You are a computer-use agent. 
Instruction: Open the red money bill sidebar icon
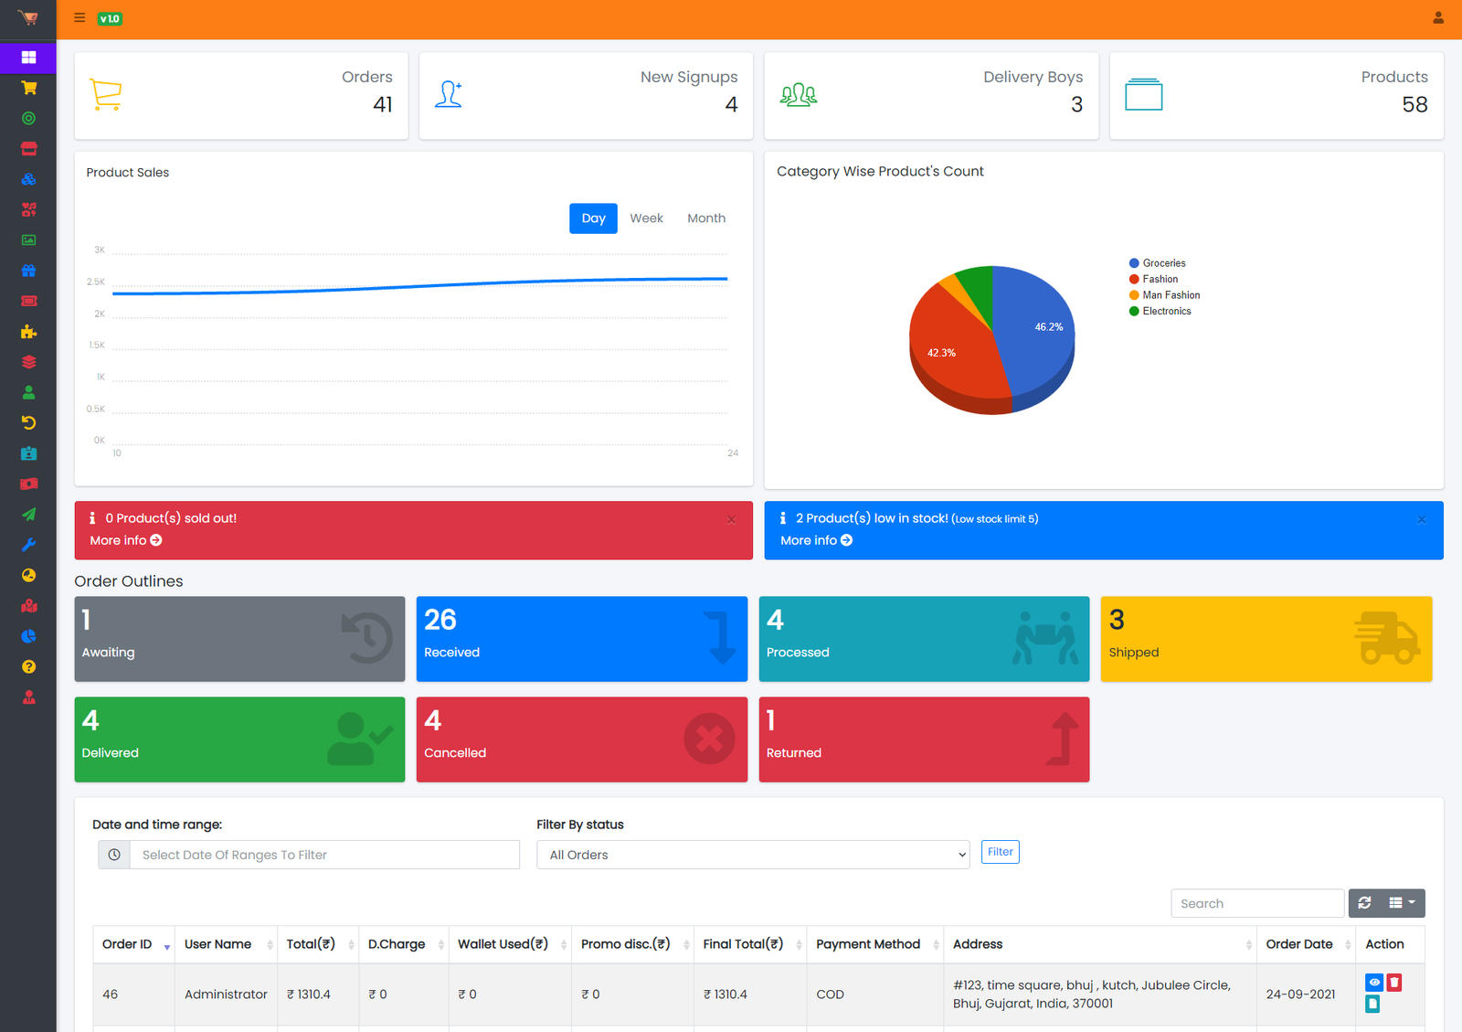(28, 484)
